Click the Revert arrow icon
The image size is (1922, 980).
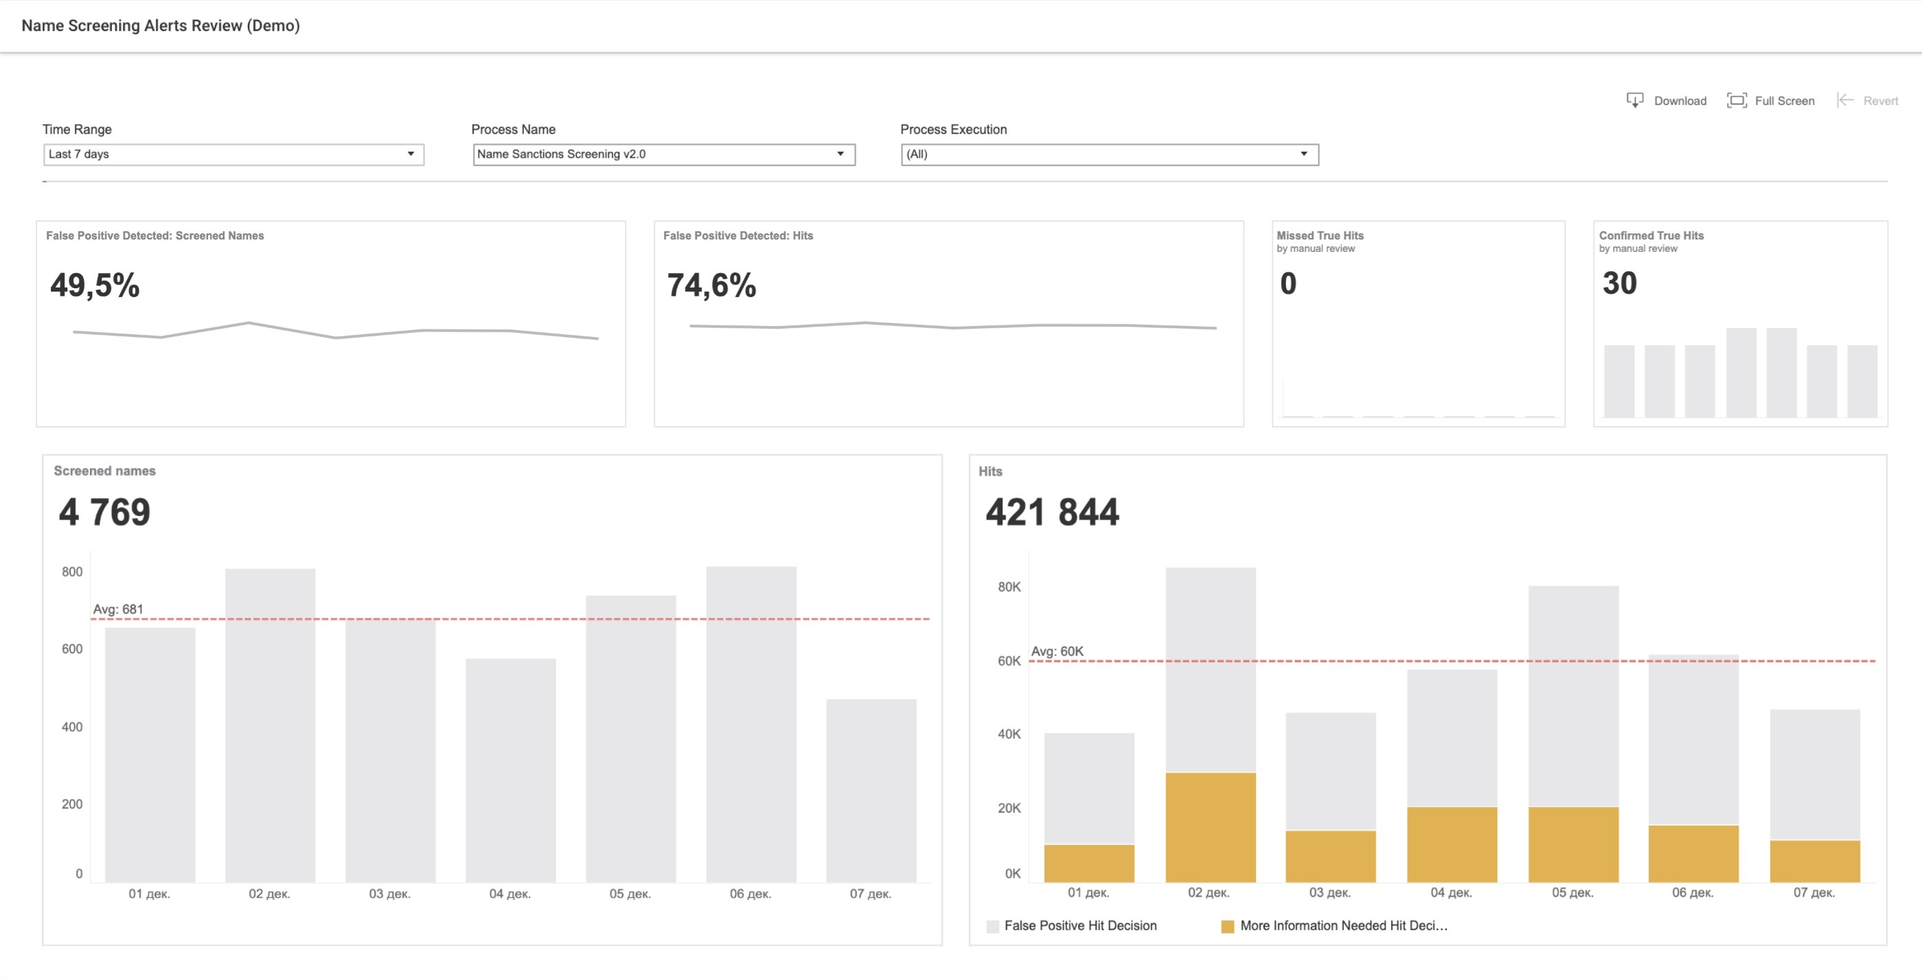pyautogui.click(x=1845, y=101)
